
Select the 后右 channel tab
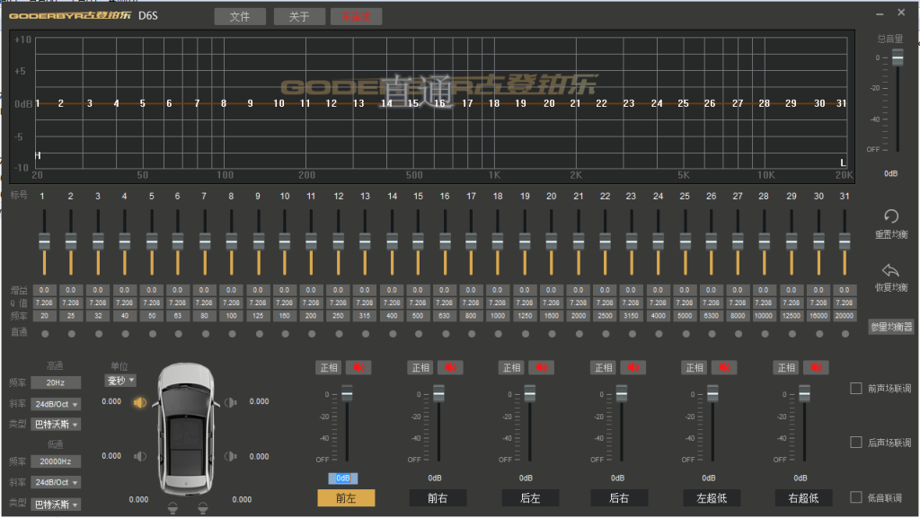pos(619,498)
